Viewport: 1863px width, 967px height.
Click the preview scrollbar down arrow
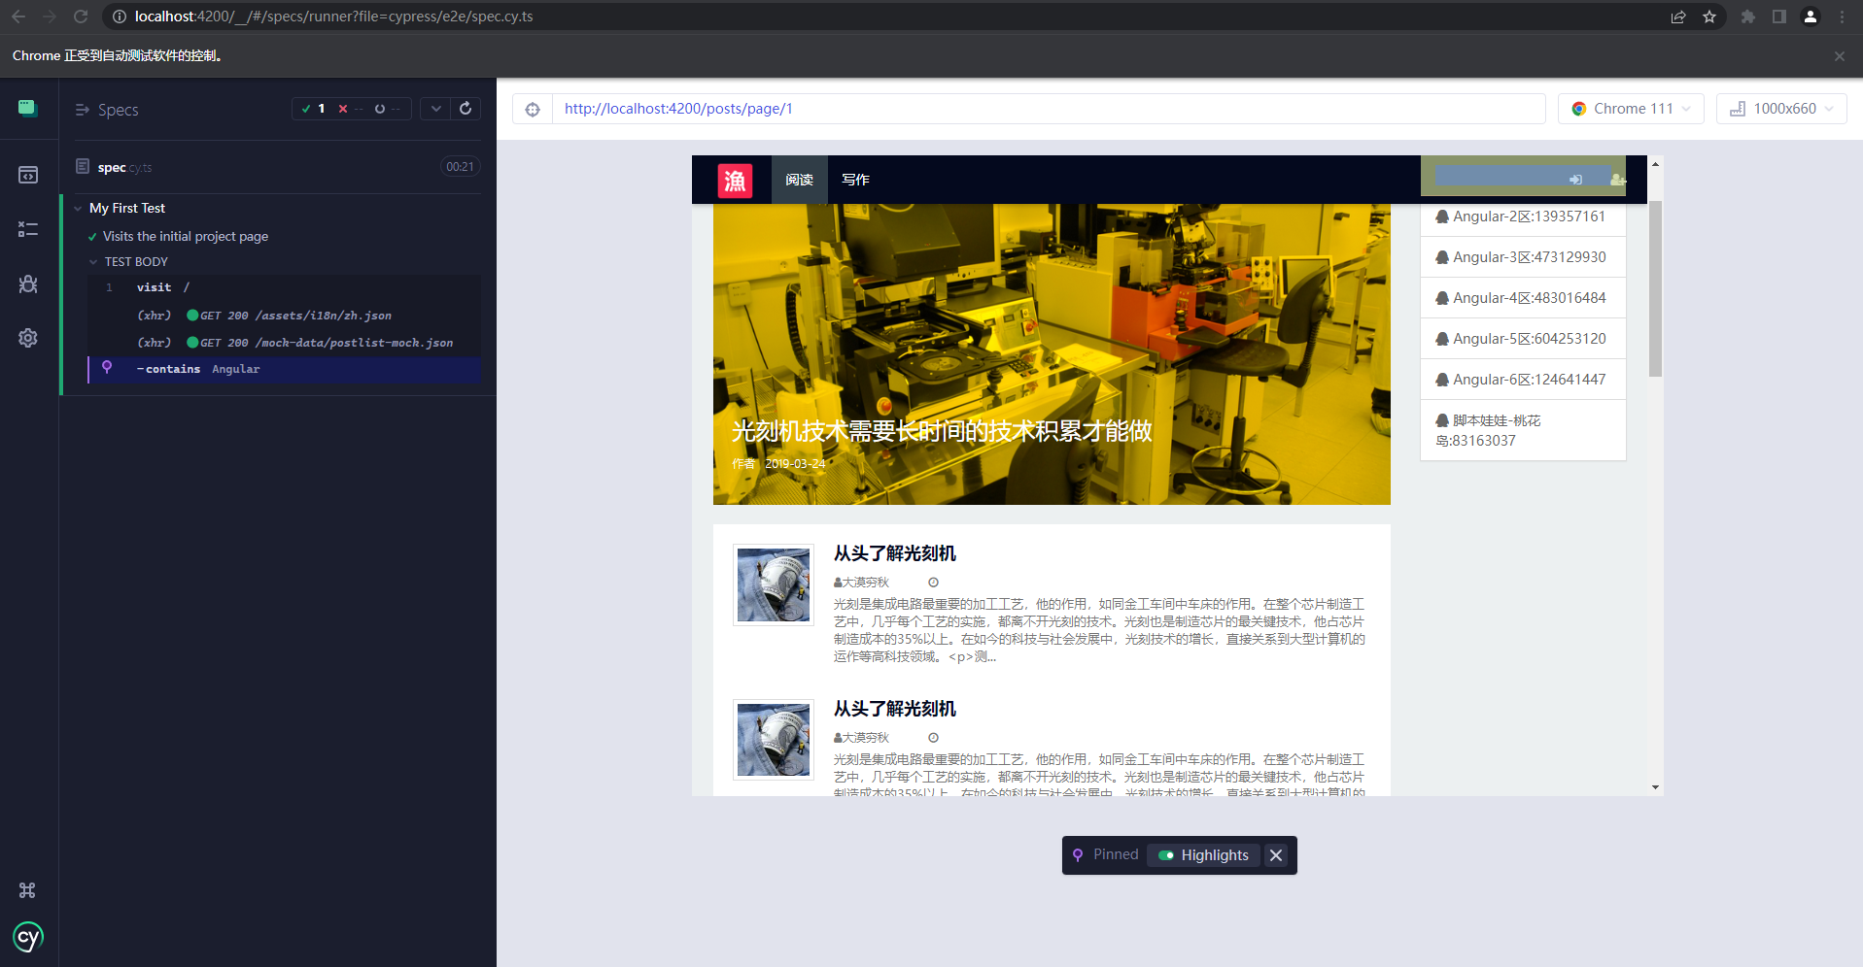pyautogui.click(x=1655, y=787)
